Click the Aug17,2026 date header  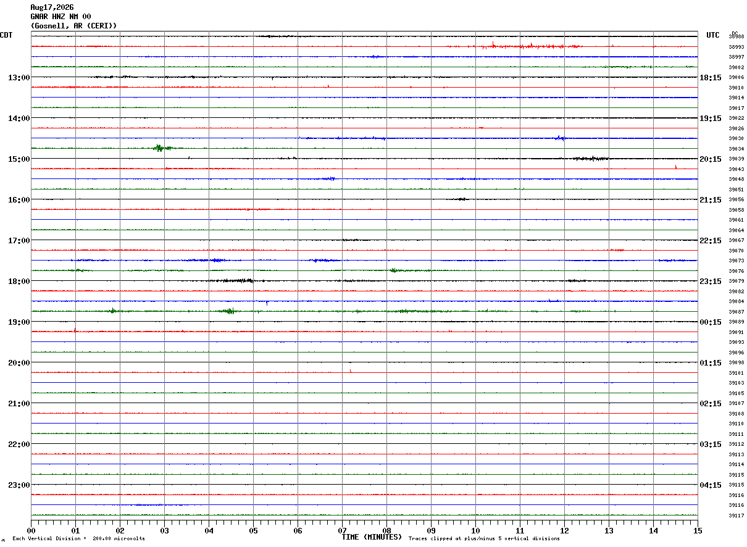[x=52, y=7]
